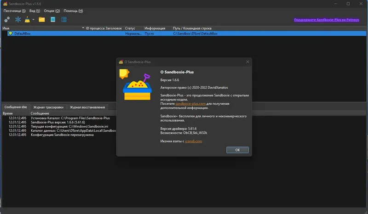Click the DefaultBox sandbox icon
Viewport: 368px width, 214px height.
(10, 34)
